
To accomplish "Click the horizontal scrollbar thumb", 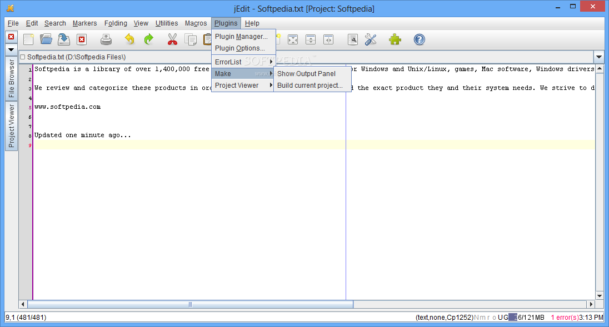I will (190, 304).
